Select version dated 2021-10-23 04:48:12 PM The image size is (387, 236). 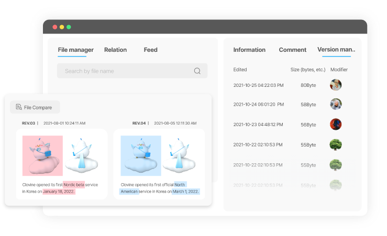[258, 125]
